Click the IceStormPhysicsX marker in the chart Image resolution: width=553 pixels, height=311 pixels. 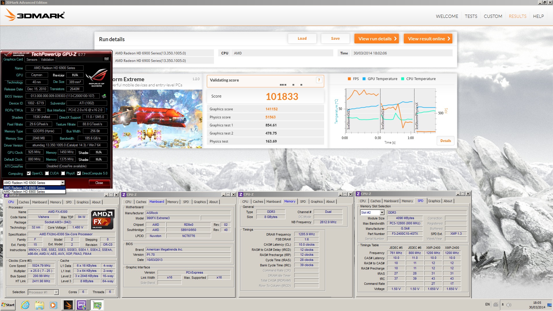click(416, 116)
